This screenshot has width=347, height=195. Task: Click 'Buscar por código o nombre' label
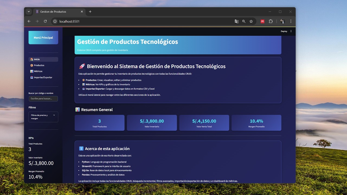[x=41, y=93]
